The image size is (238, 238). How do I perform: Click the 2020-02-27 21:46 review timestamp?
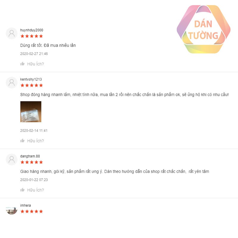click(34, 54)
